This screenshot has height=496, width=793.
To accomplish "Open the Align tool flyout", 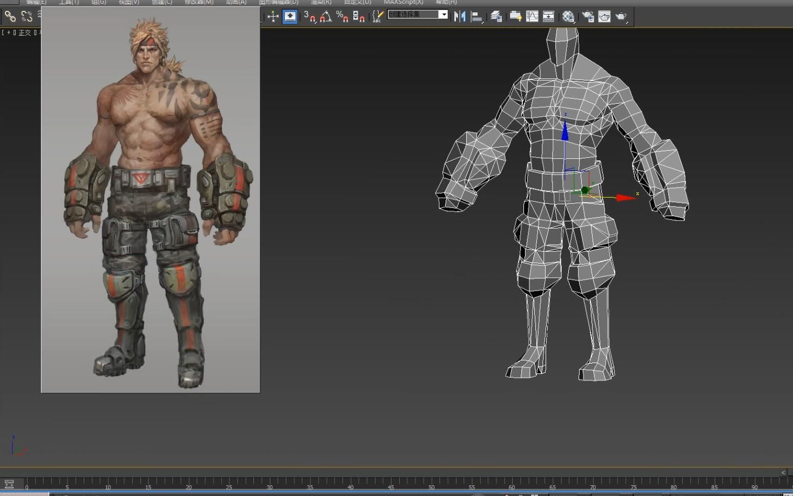I will pos(476,17).
